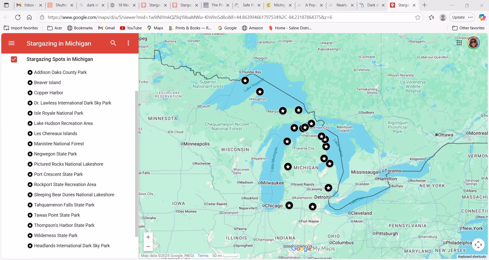
Task: Go to browser home page icon
Action: tap(29, 17)
